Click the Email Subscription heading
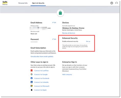The height and width of the screenshot is (98, 121). point(38,48)
